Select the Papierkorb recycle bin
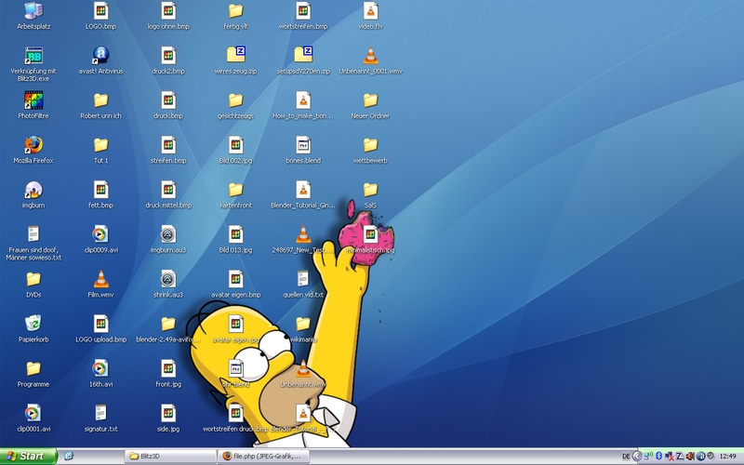This screenshot has width=744, height=465. (33, 323)
